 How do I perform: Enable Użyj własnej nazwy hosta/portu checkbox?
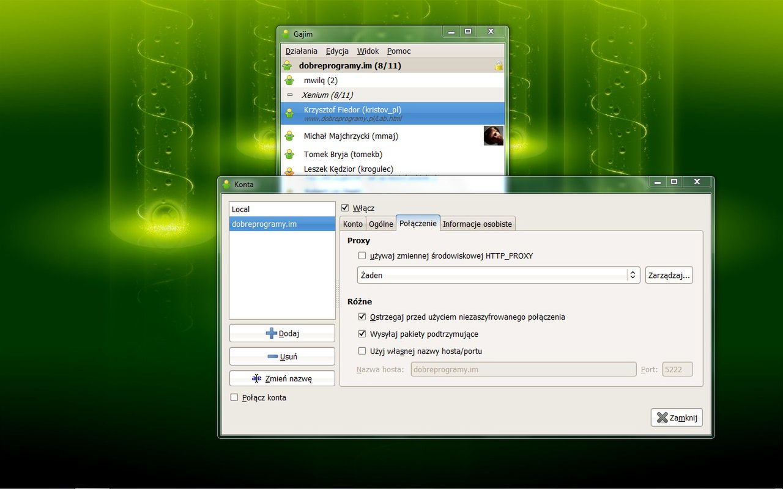point(362,351)
